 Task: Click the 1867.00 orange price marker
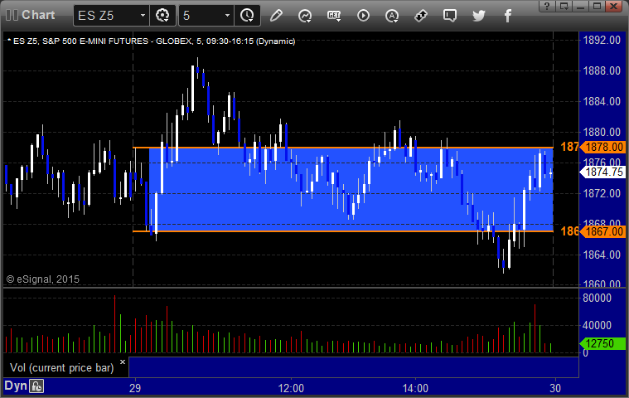coord(603,231)
